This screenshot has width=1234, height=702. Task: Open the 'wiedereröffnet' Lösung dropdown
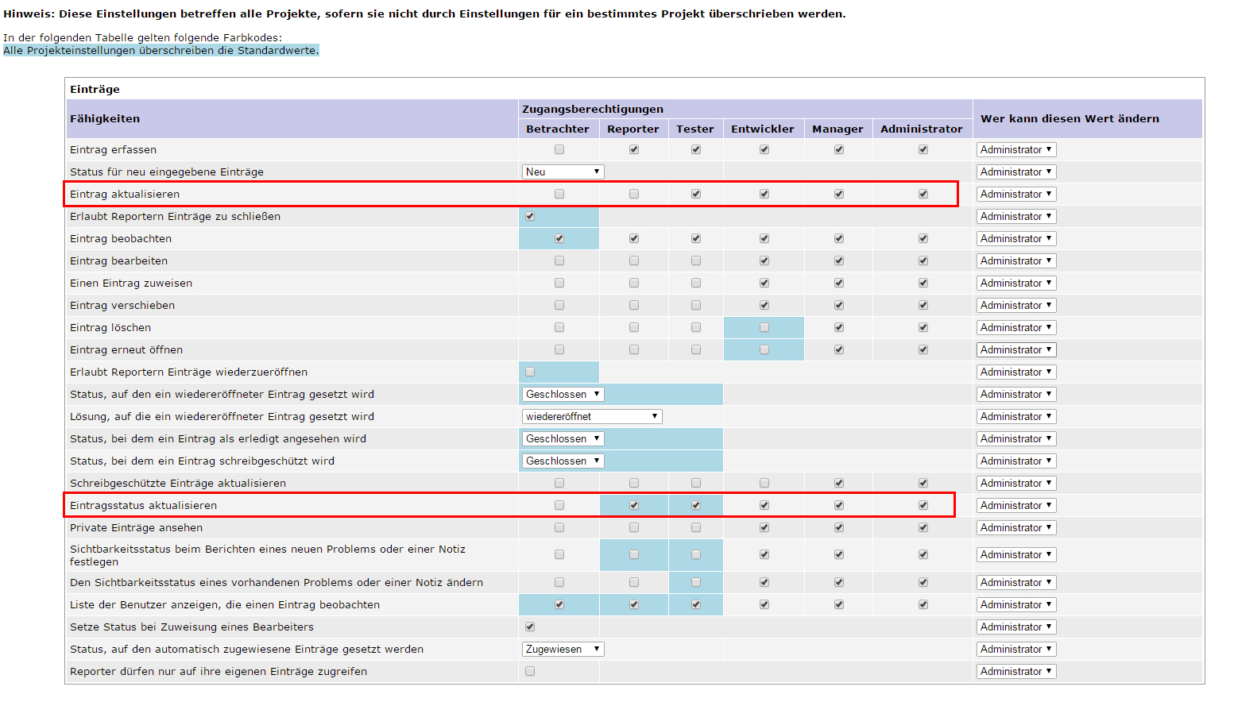(x=592, y=416)
